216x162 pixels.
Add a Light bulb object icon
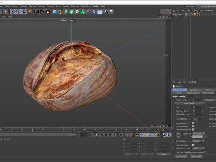[x=111, y=12]
